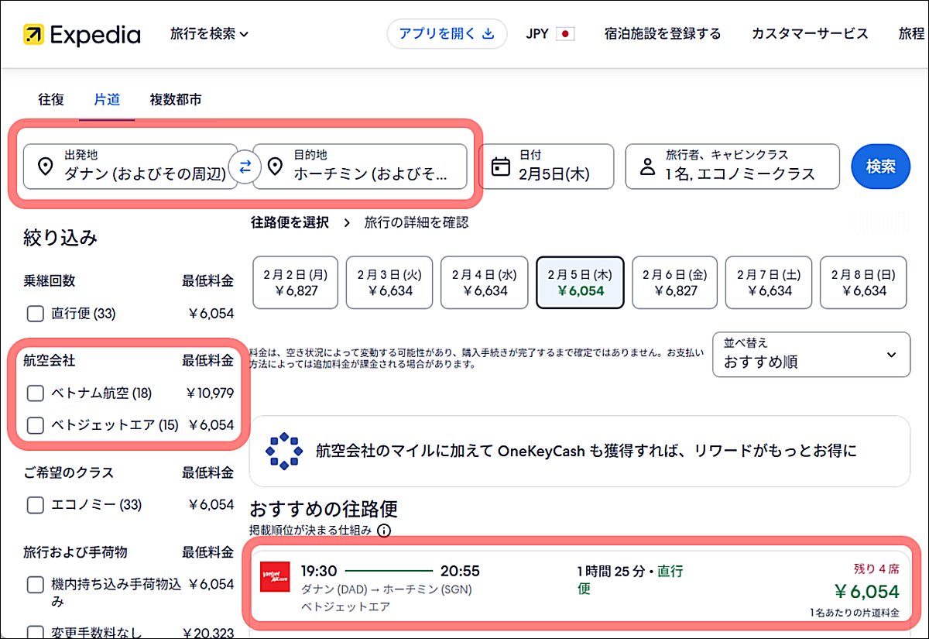Click the info icon next to 掲載順位が決まる仕組み
The width and height of the screenshot is (929, 639).
coord(385,531)
